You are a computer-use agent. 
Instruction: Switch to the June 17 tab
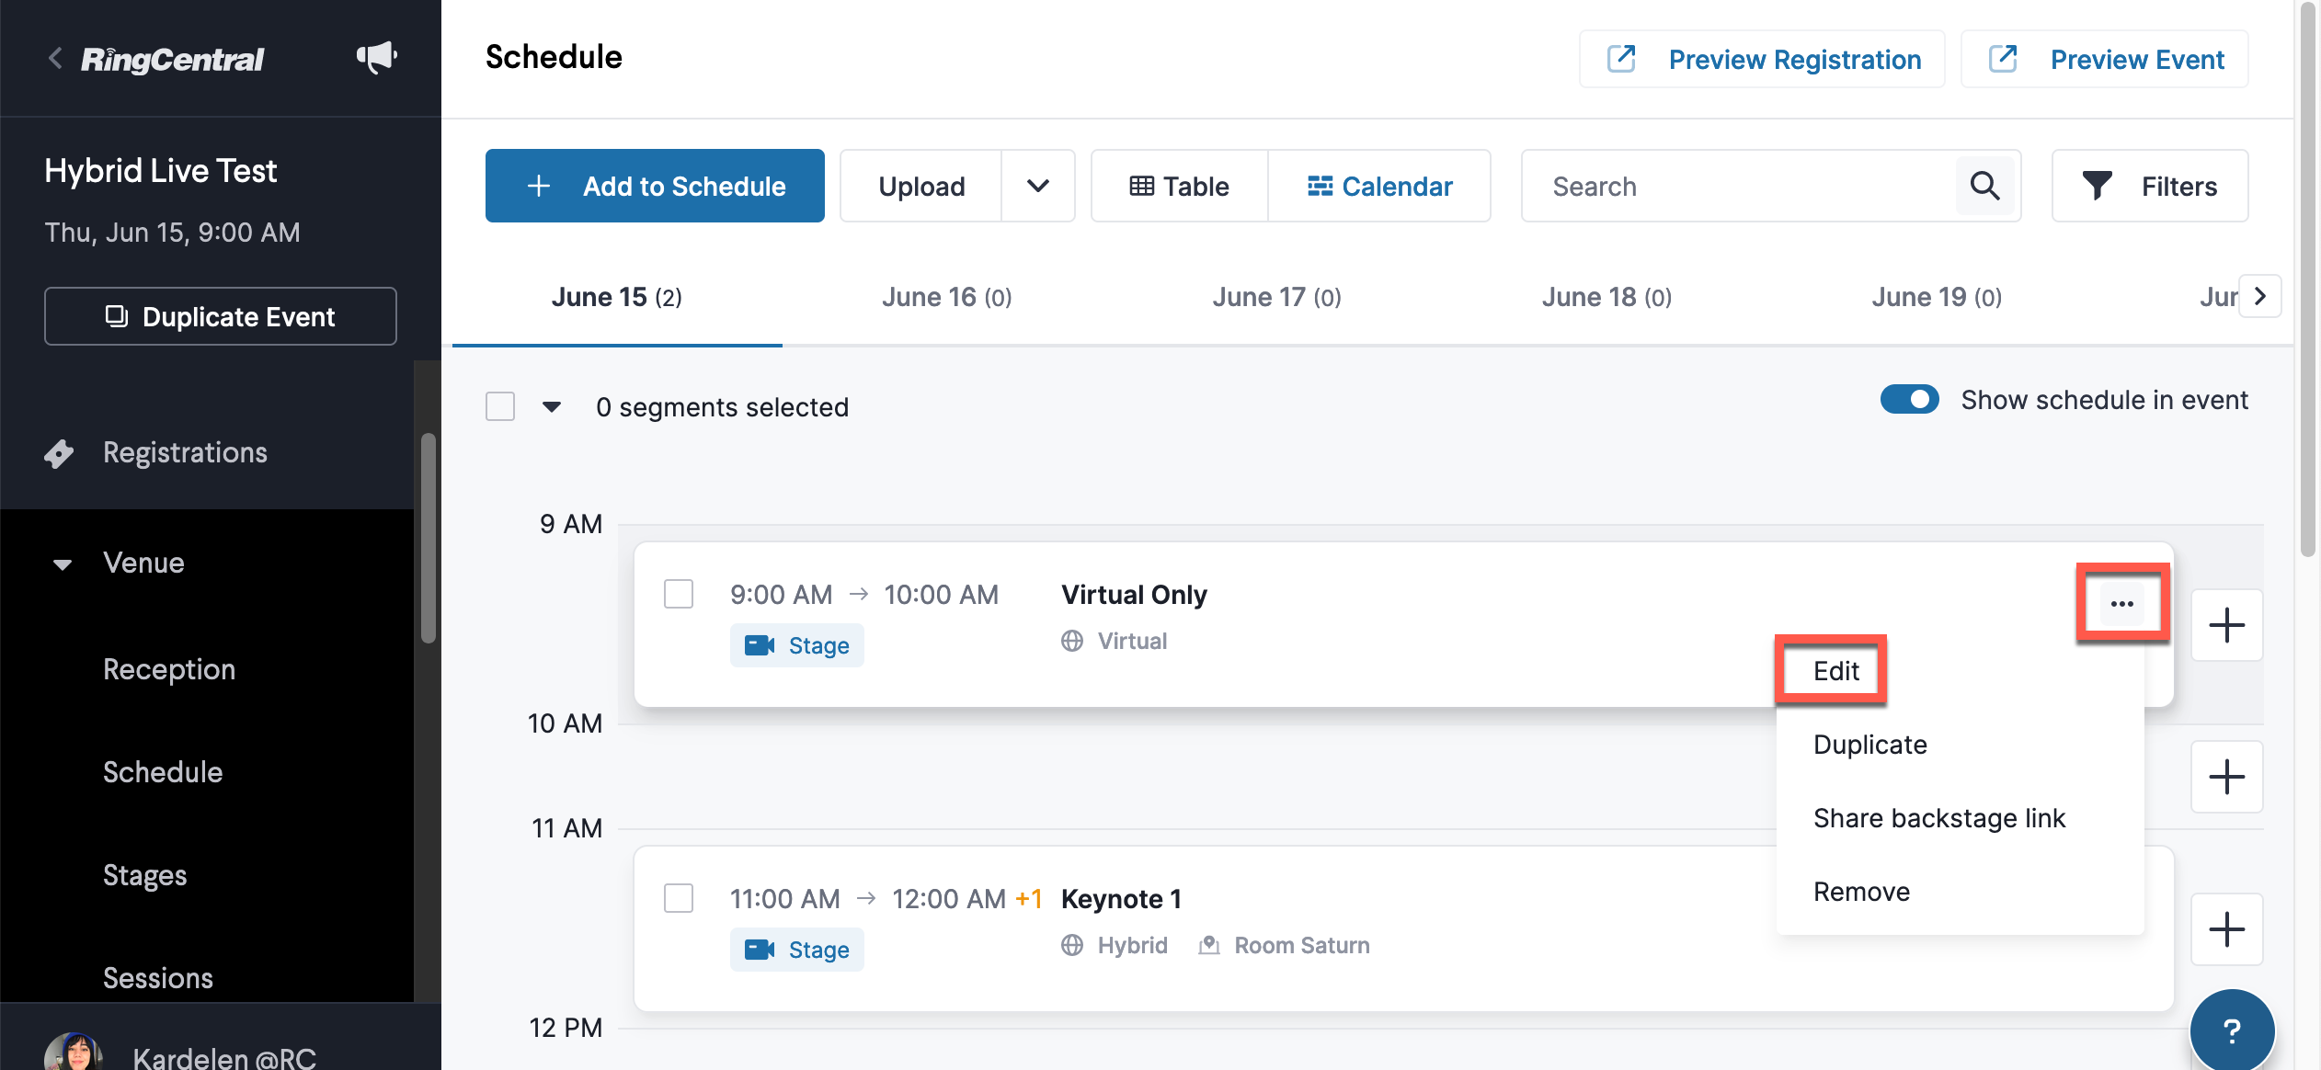coord(1276,297)
